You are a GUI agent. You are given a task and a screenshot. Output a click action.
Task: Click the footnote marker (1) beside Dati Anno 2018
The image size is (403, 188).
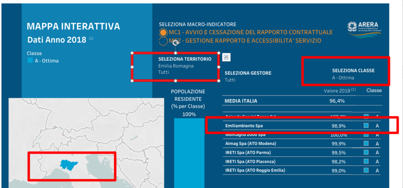[91, 38]
